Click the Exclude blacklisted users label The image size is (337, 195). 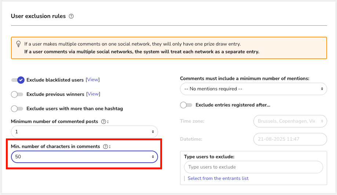55,80
